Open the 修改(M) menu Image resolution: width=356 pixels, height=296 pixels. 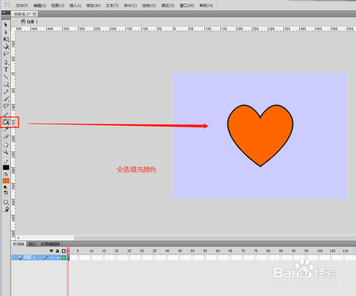click(x=93, y=5)
